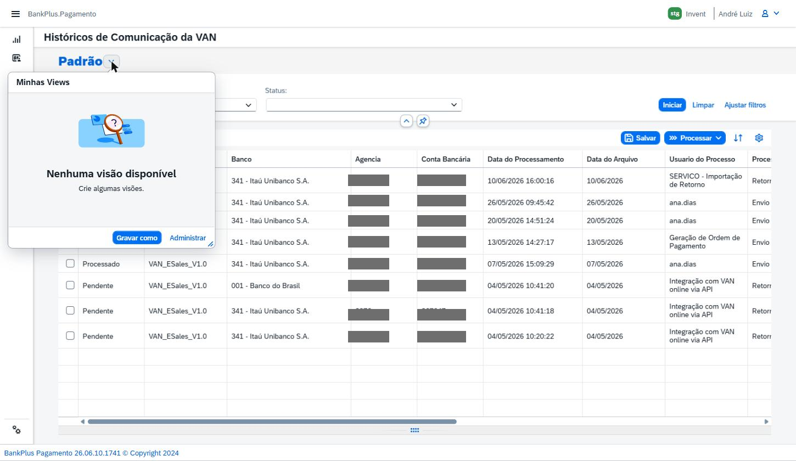Tick the checkbox for the Processado row
This screenshot has width=796, height=461.
pyautogui.click(x=70, y=263)
